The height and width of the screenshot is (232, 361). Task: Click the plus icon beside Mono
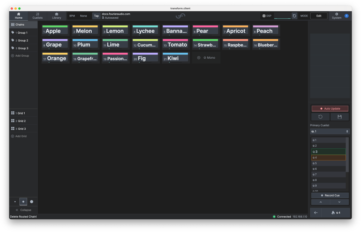[198, 58]
